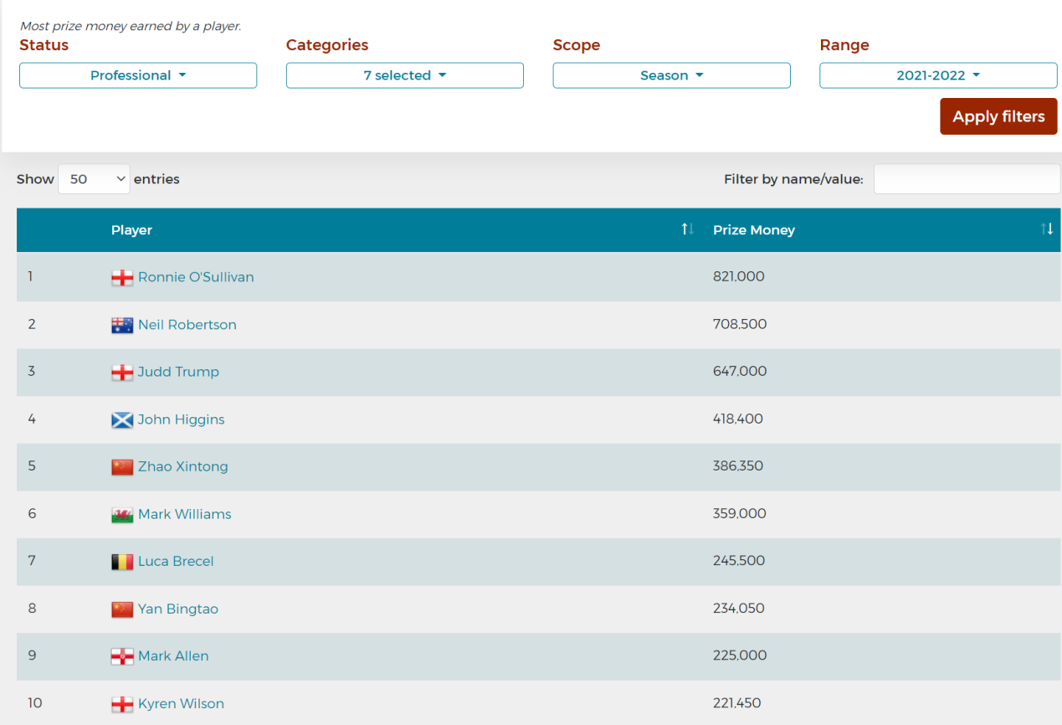The height and width of the screenshot is (725, 1062).
Task: Click the China flag next to Zhao Xintong
Action: (x=122, y=467)
